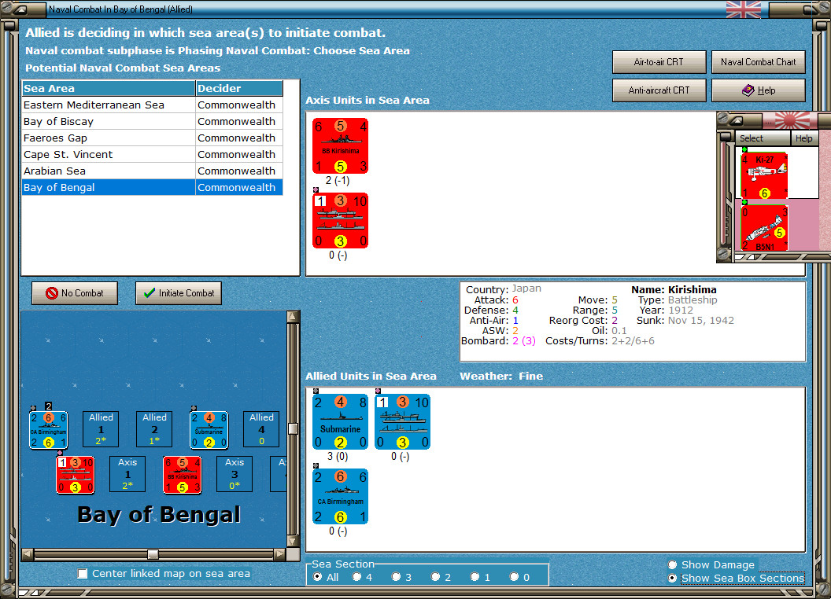Click the Sea Area column header
Viewport: 831px width, 599px height.
109,89
